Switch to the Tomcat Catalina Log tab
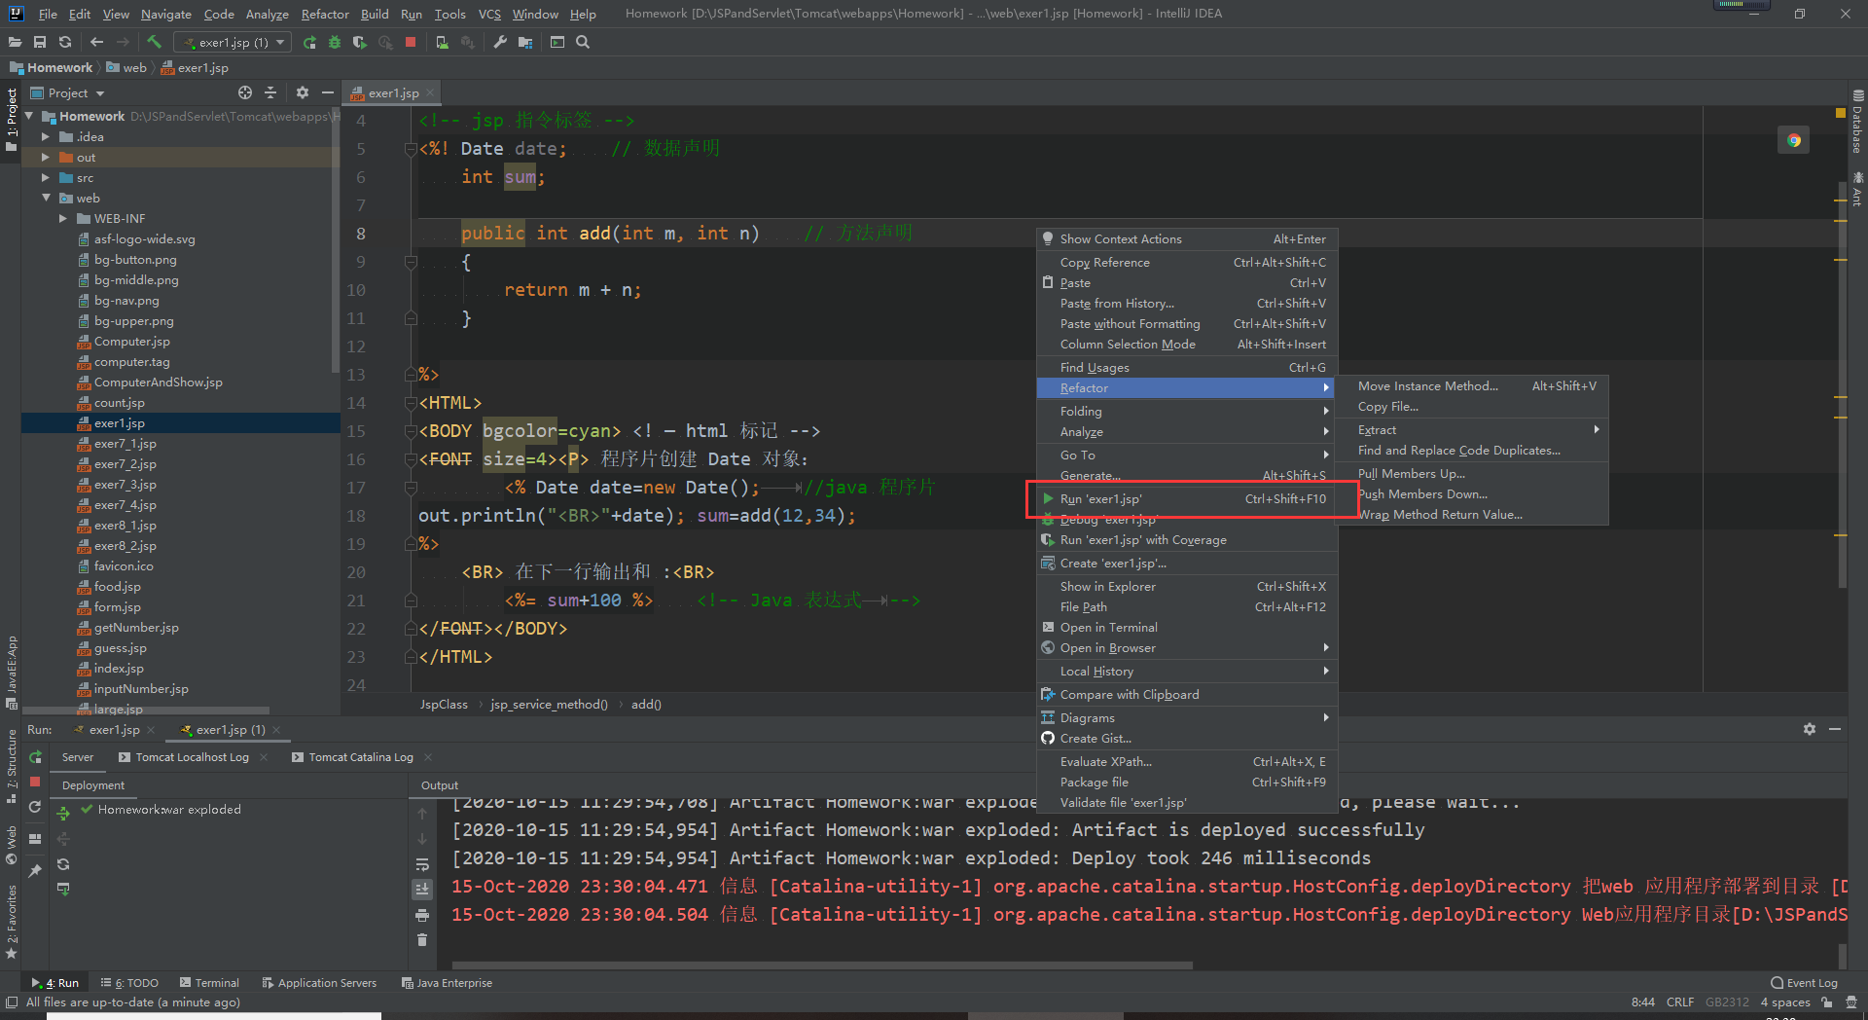This screenshot has width=1868, height=1020. point(361,757)
